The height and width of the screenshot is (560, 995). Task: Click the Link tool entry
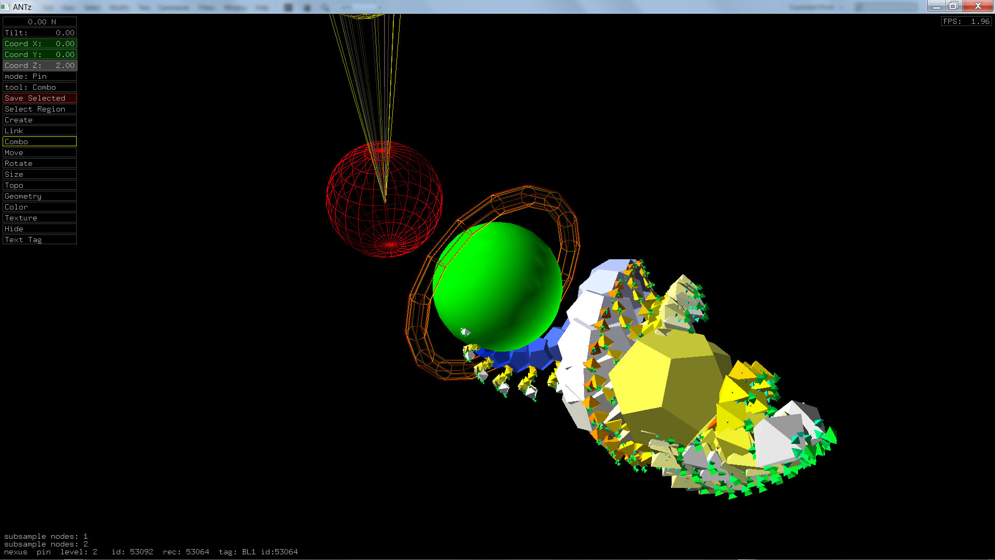(x=39, y=131)
